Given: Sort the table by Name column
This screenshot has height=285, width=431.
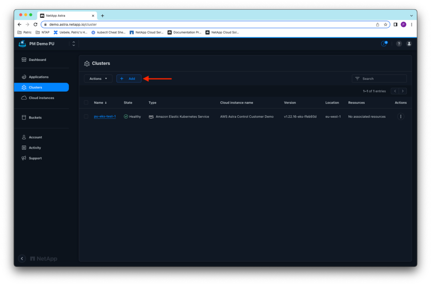Looking at the screenshot, I should pyautogui.click(x=100, y=103).
